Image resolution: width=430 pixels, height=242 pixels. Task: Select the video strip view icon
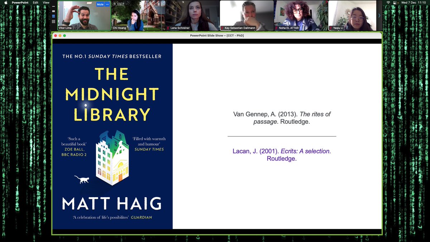click(x=53, y=16)
